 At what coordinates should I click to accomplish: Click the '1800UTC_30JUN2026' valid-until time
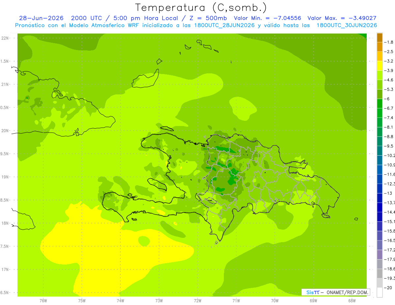(x=347, y=25)
